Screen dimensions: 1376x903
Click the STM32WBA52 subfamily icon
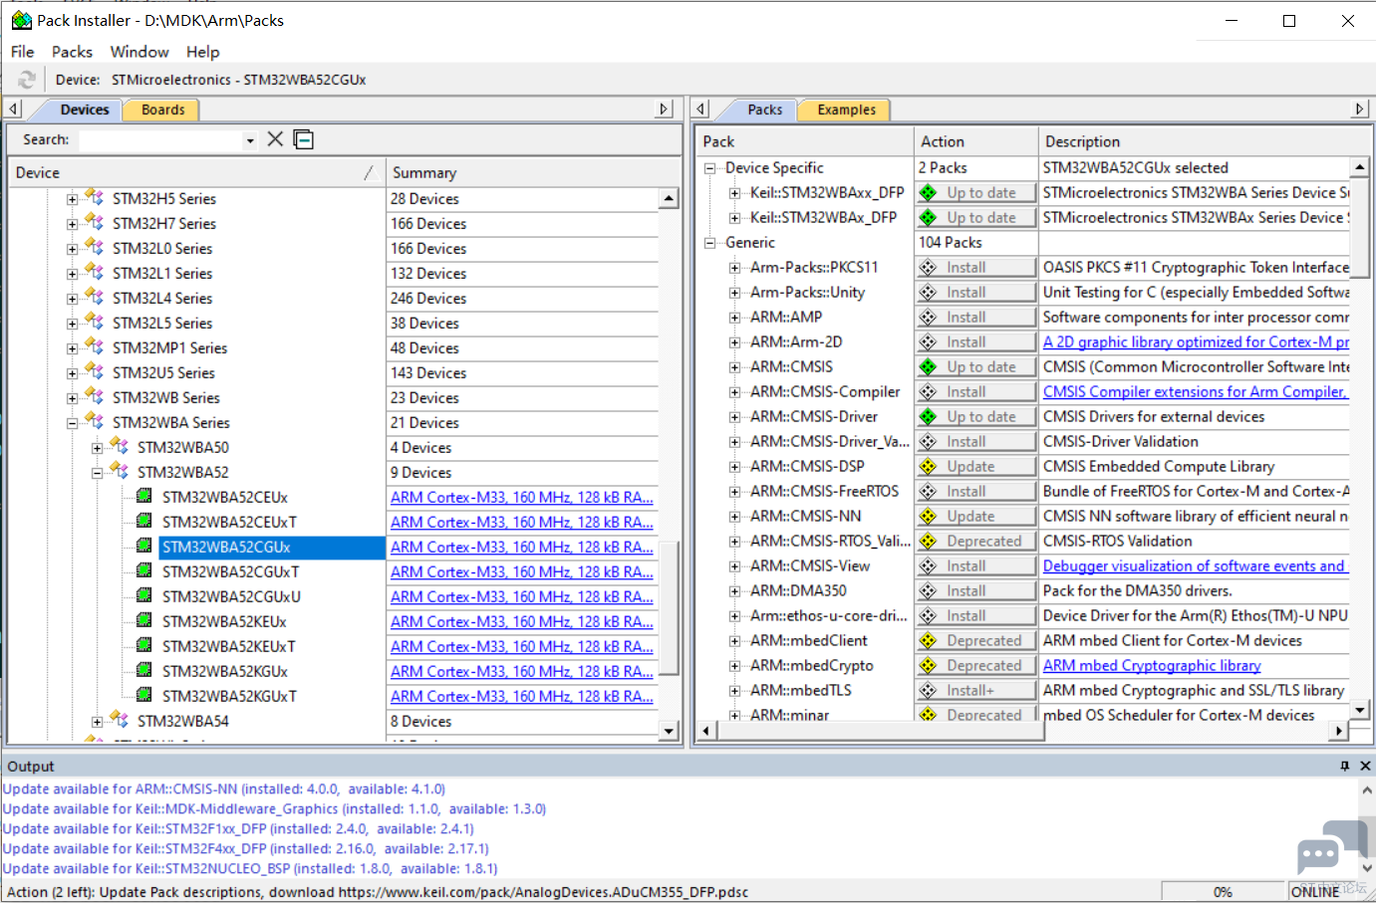[120, 471]
